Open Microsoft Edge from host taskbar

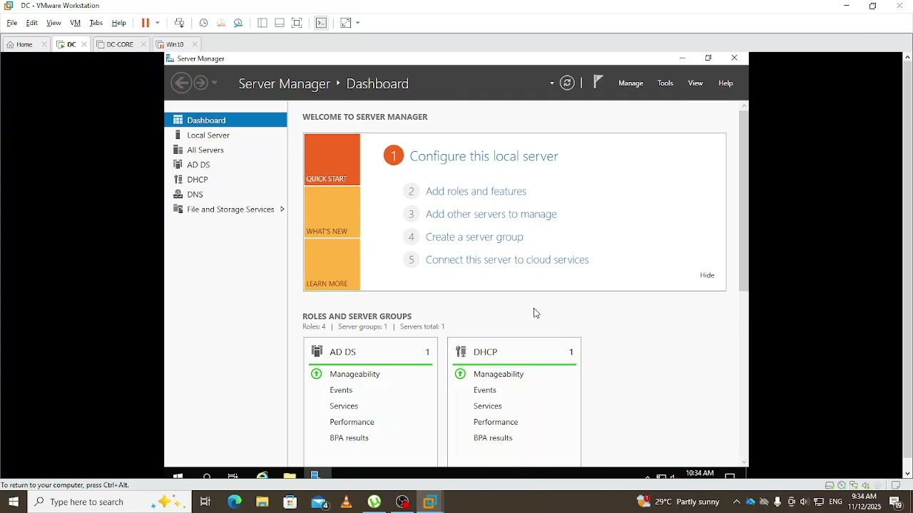(x=235, y=502)
